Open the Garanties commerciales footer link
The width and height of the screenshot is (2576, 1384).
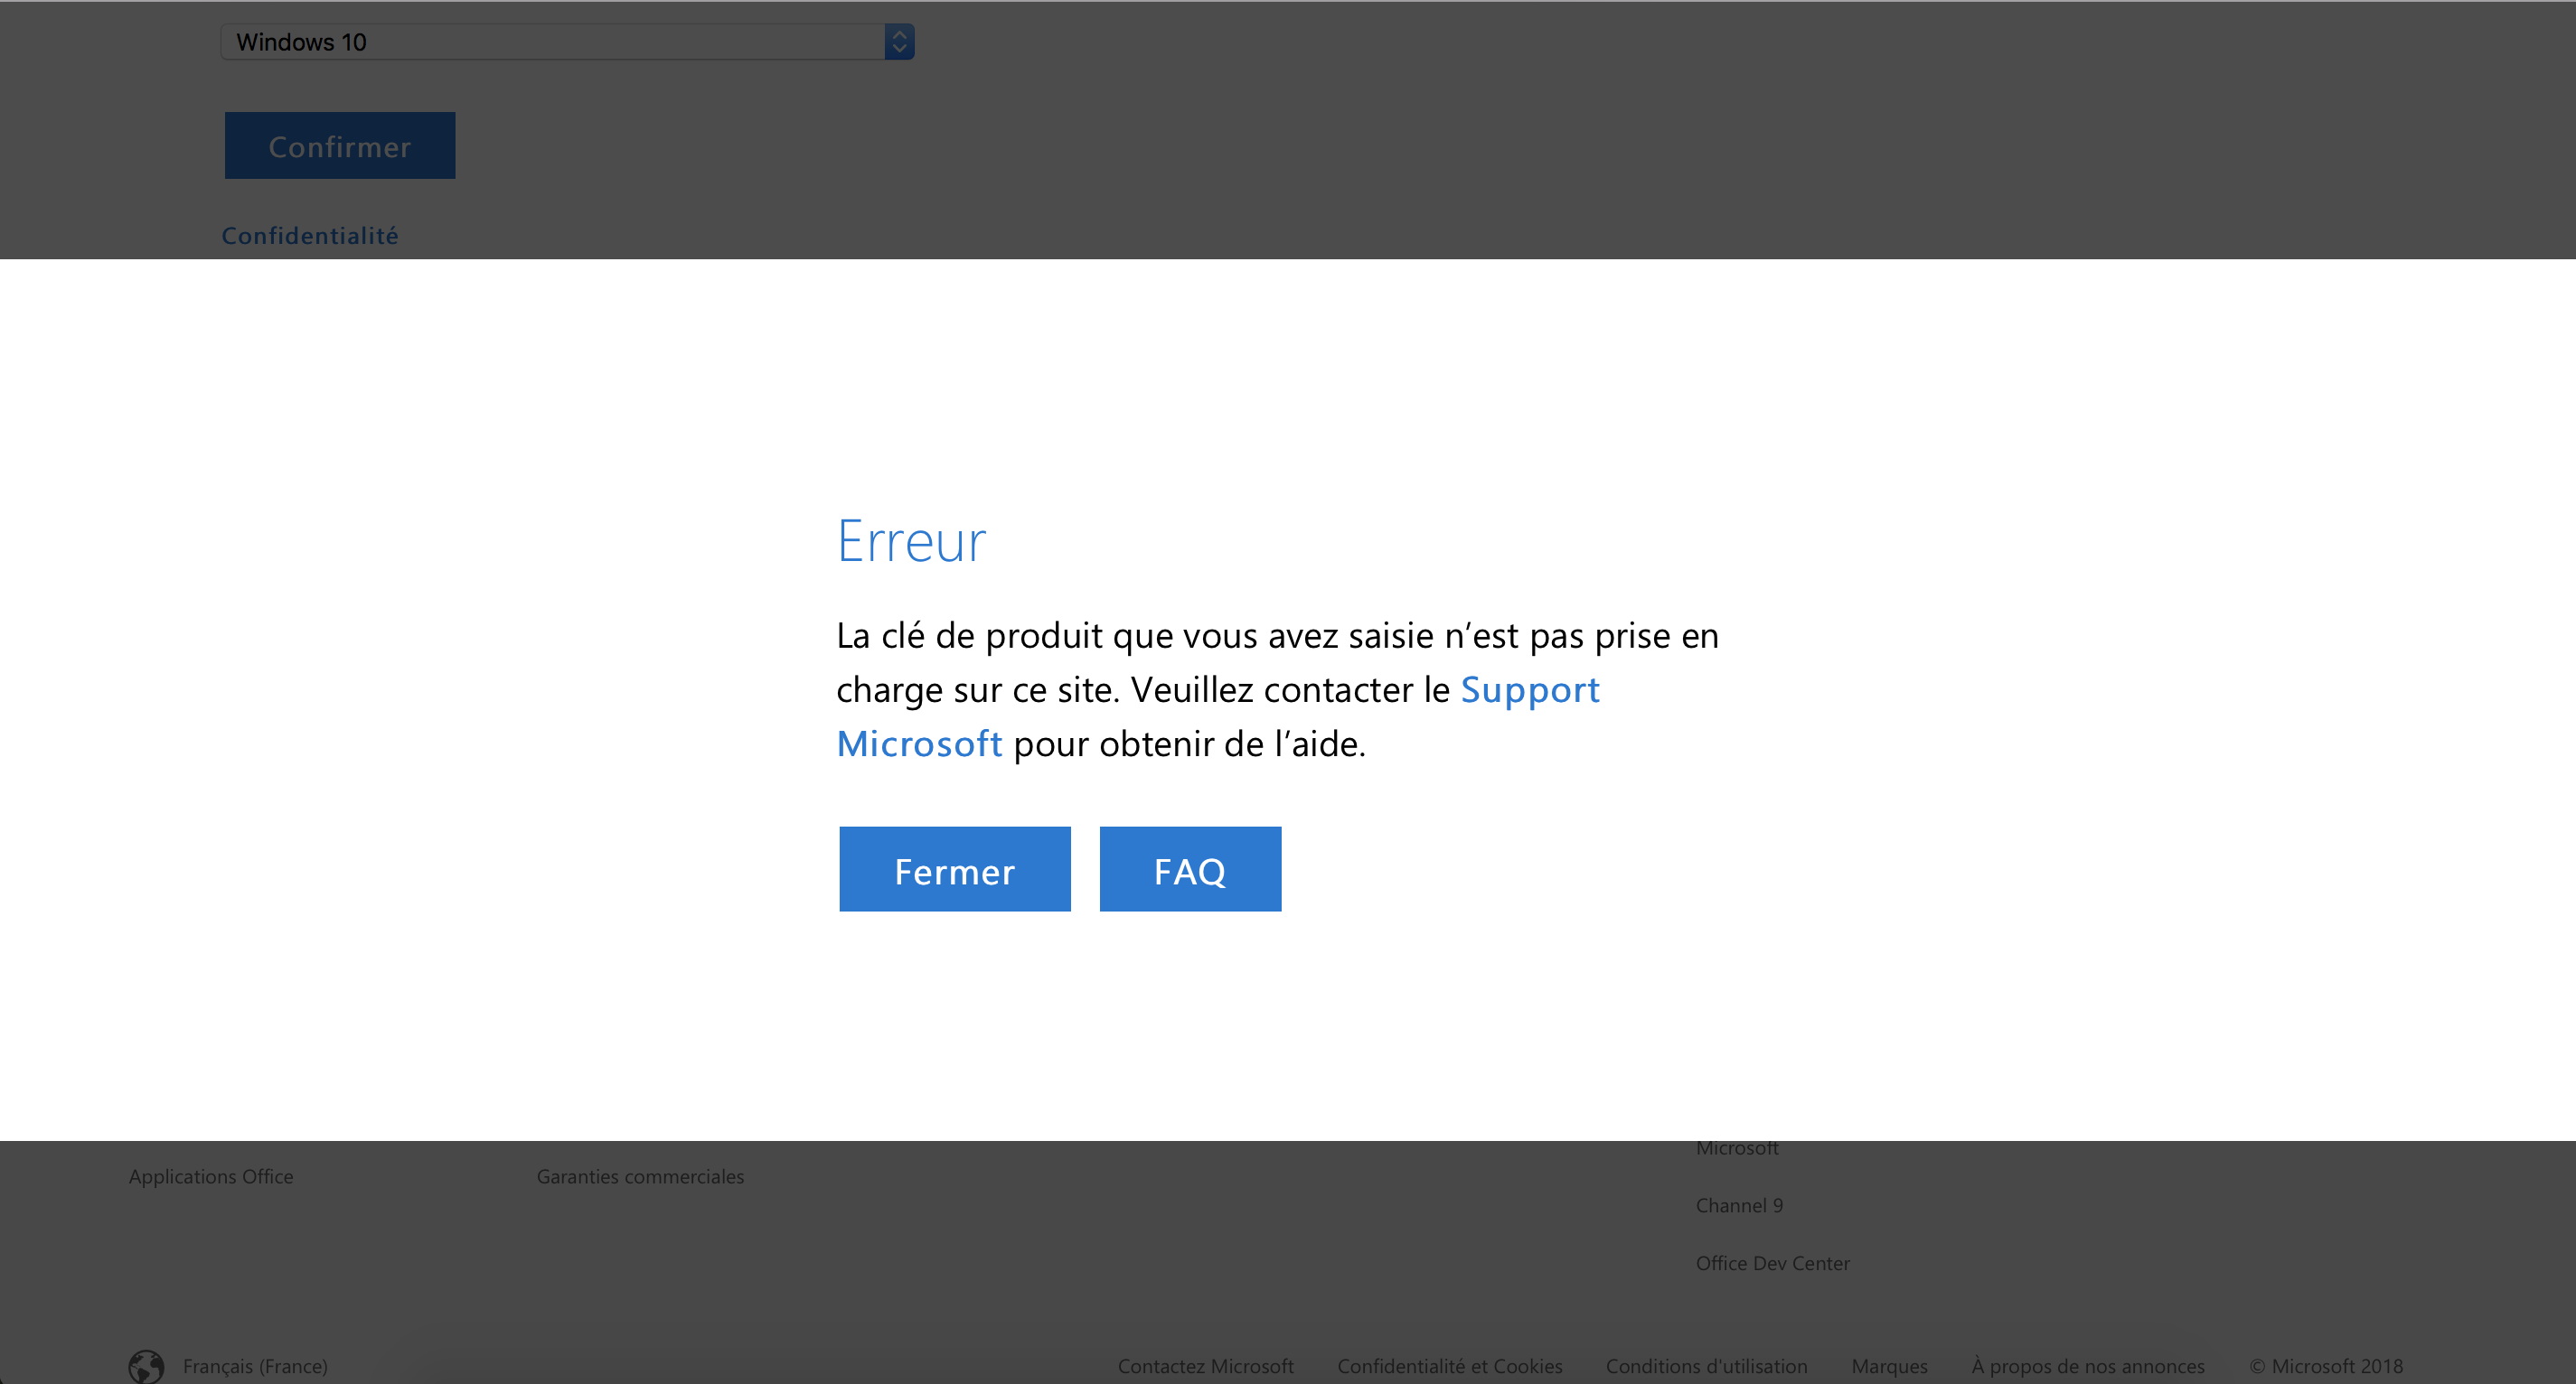pyautogui.click(x=640, y=1176)
